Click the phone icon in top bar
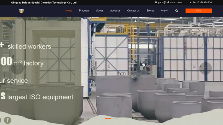 coord(191,2)
